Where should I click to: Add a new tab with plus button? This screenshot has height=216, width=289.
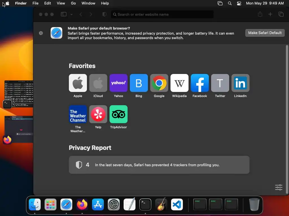pyautogui.click(x=270, y=14)
